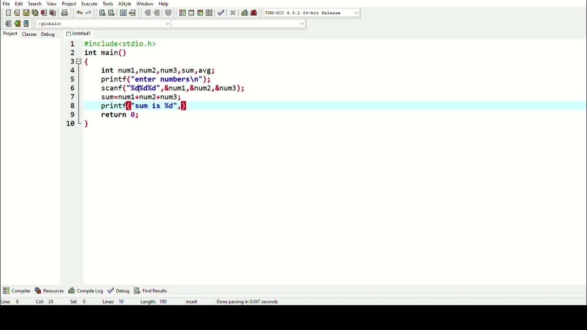Open the View menu
Screen dimensions: 587x330
(51, 4)
